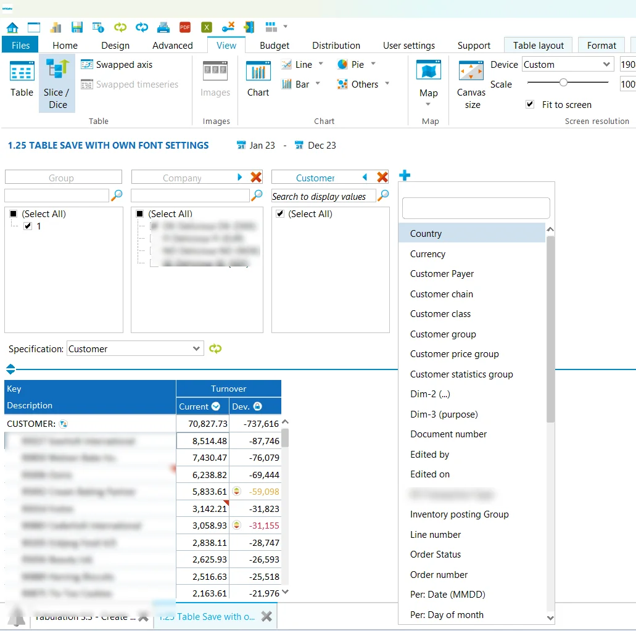Export to Excel with the green icon
This screenshot has width=636, height=631.
(x=207, y=27)
